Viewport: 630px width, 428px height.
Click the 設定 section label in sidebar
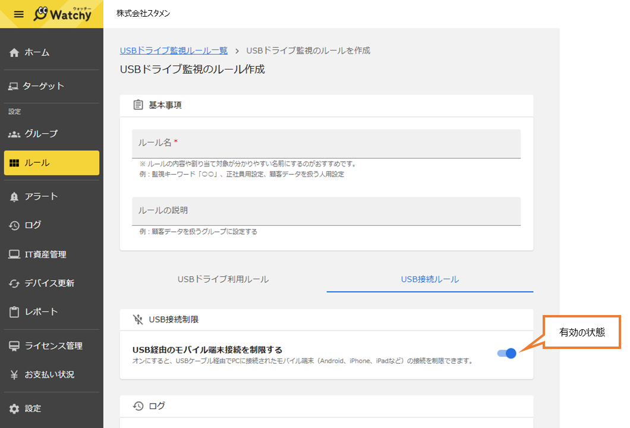coord(14,112)
